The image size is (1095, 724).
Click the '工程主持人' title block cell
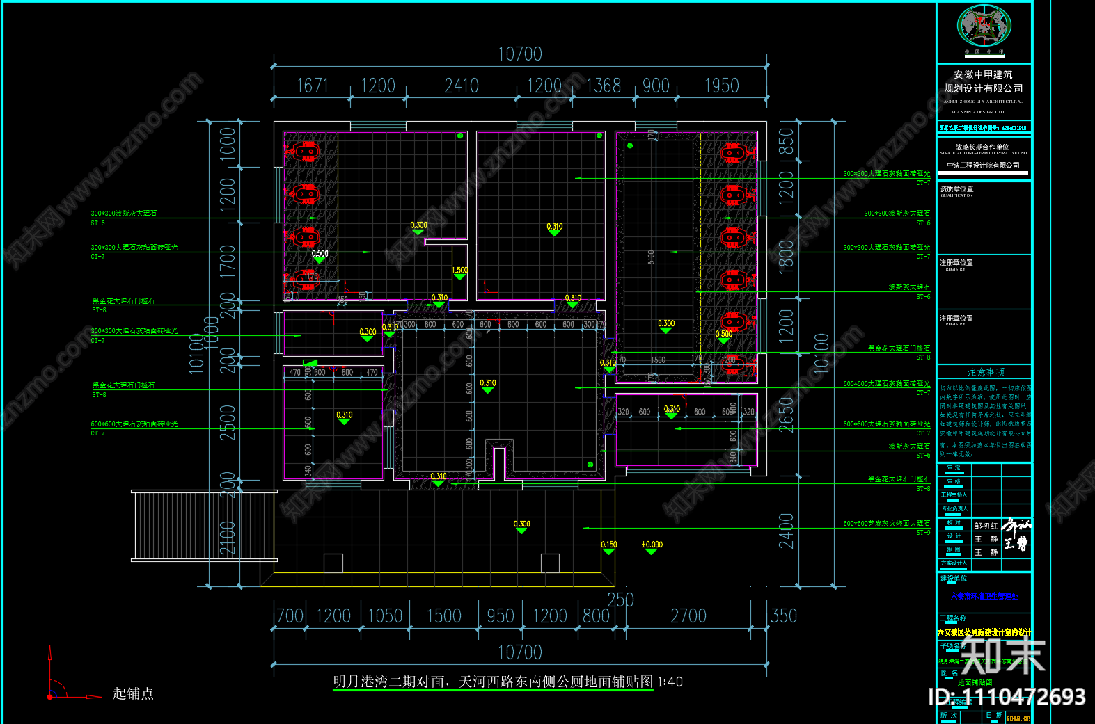954,495
